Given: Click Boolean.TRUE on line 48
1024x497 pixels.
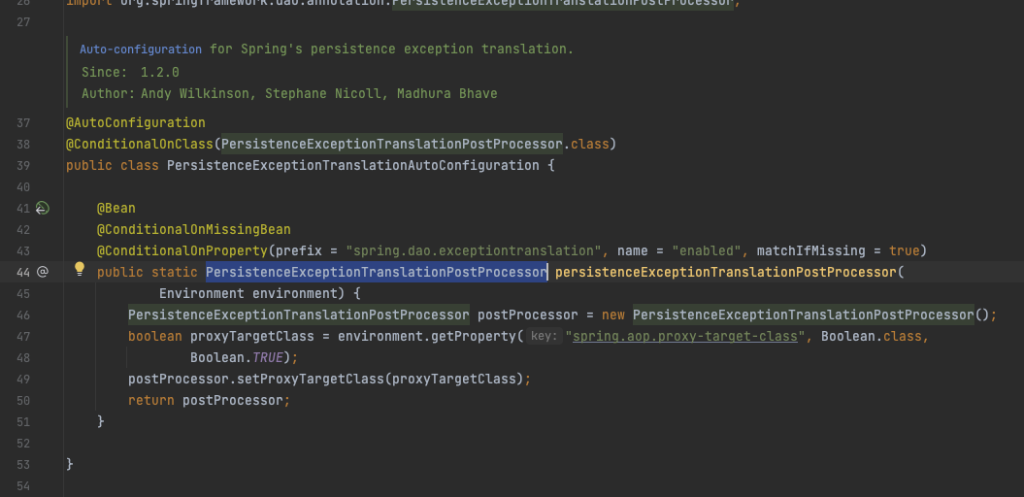Looking at the screenshot, I should click(237, 358).
